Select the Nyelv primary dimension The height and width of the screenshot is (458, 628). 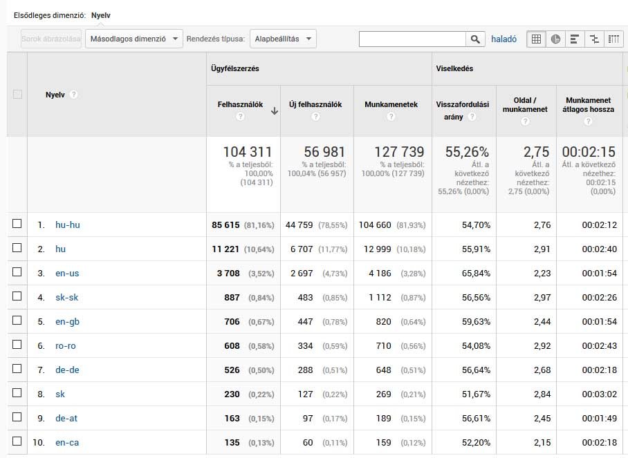pos(100,14)
